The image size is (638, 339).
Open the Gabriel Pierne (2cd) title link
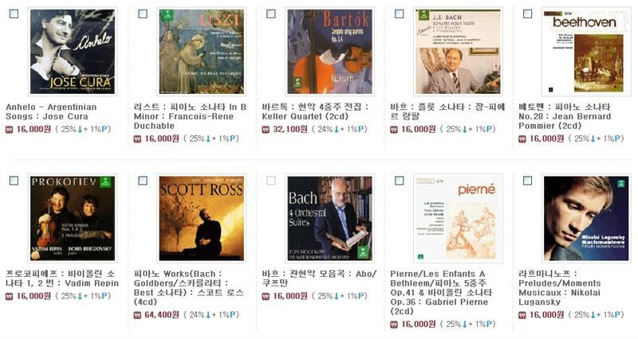442,292
